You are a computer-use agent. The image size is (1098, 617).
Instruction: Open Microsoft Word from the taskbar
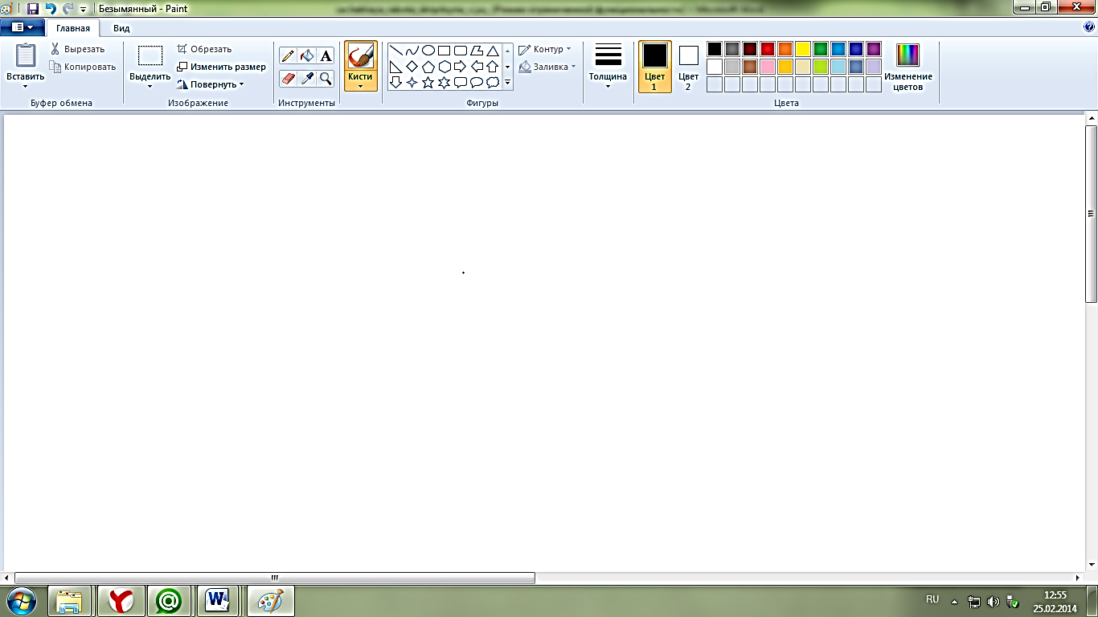[x=217, y=600]
